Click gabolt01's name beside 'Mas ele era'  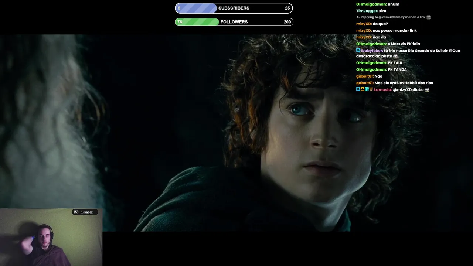coord(365,83)
